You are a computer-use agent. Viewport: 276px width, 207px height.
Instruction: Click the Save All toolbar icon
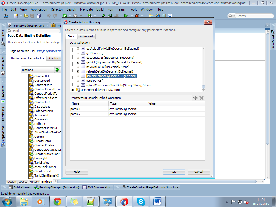click(x=38, y=16)
